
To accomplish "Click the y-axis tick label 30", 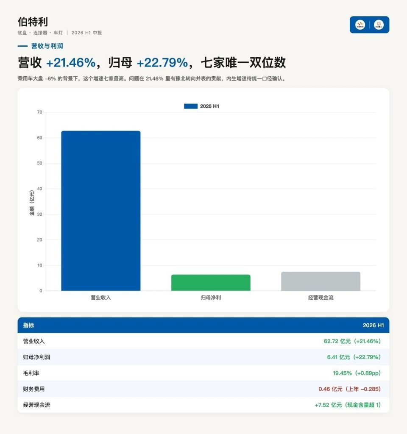I will point(39,214).
